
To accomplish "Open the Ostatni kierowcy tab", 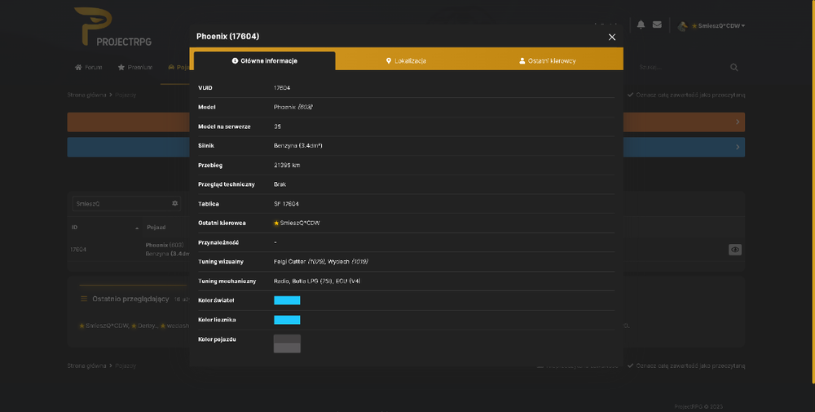I will (x=548, y=61).
